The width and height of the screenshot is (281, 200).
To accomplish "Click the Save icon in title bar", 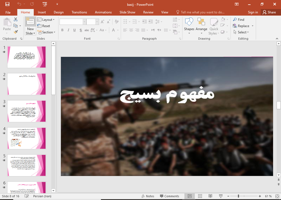I will (7, 4).
